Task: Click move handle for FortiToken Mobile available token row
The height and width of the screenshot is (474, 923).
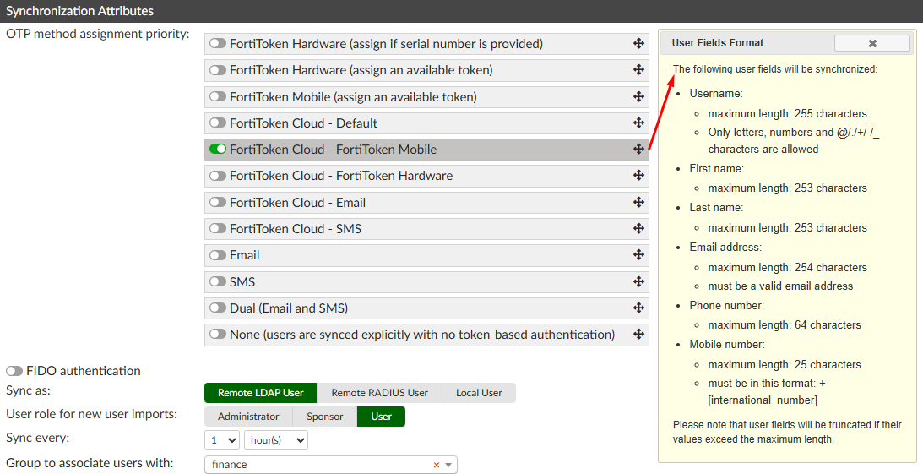Action: point(638,96)
